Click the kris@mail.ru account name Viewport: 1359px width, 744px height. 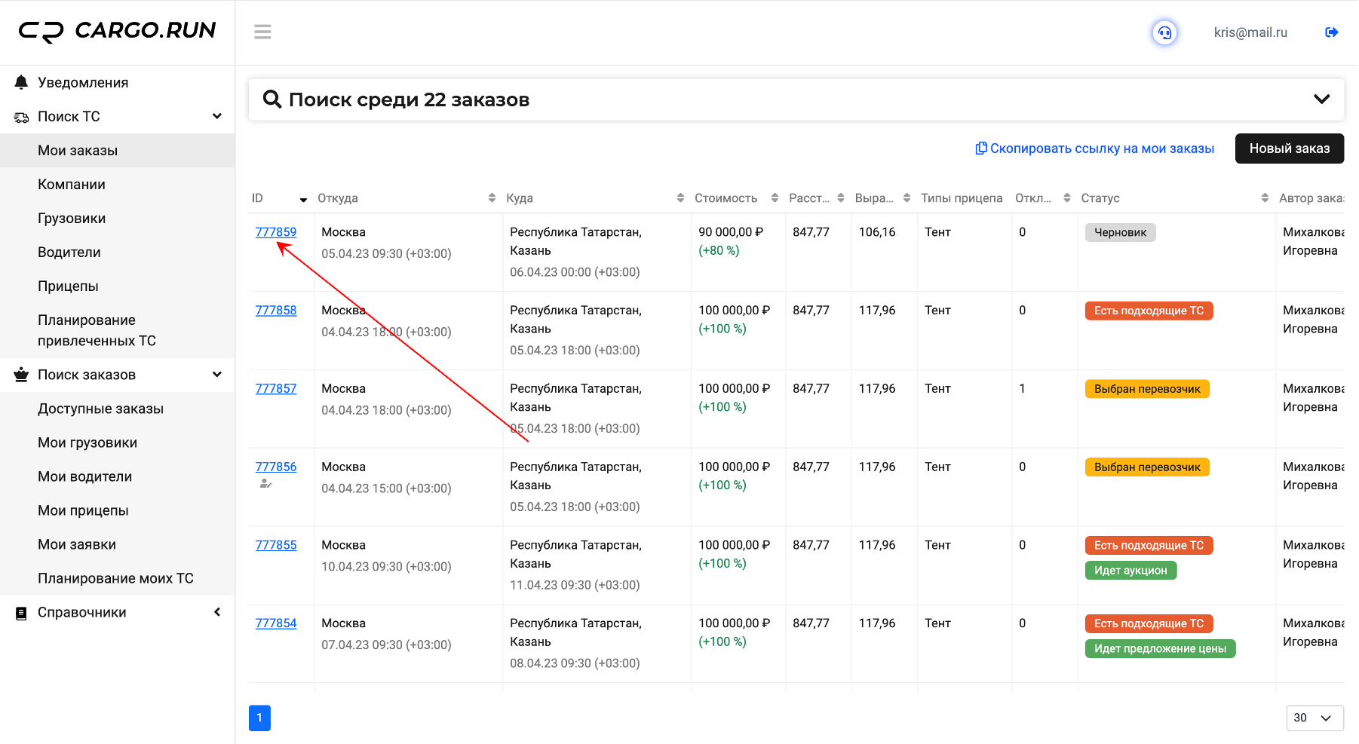(x=1250, y=32)
